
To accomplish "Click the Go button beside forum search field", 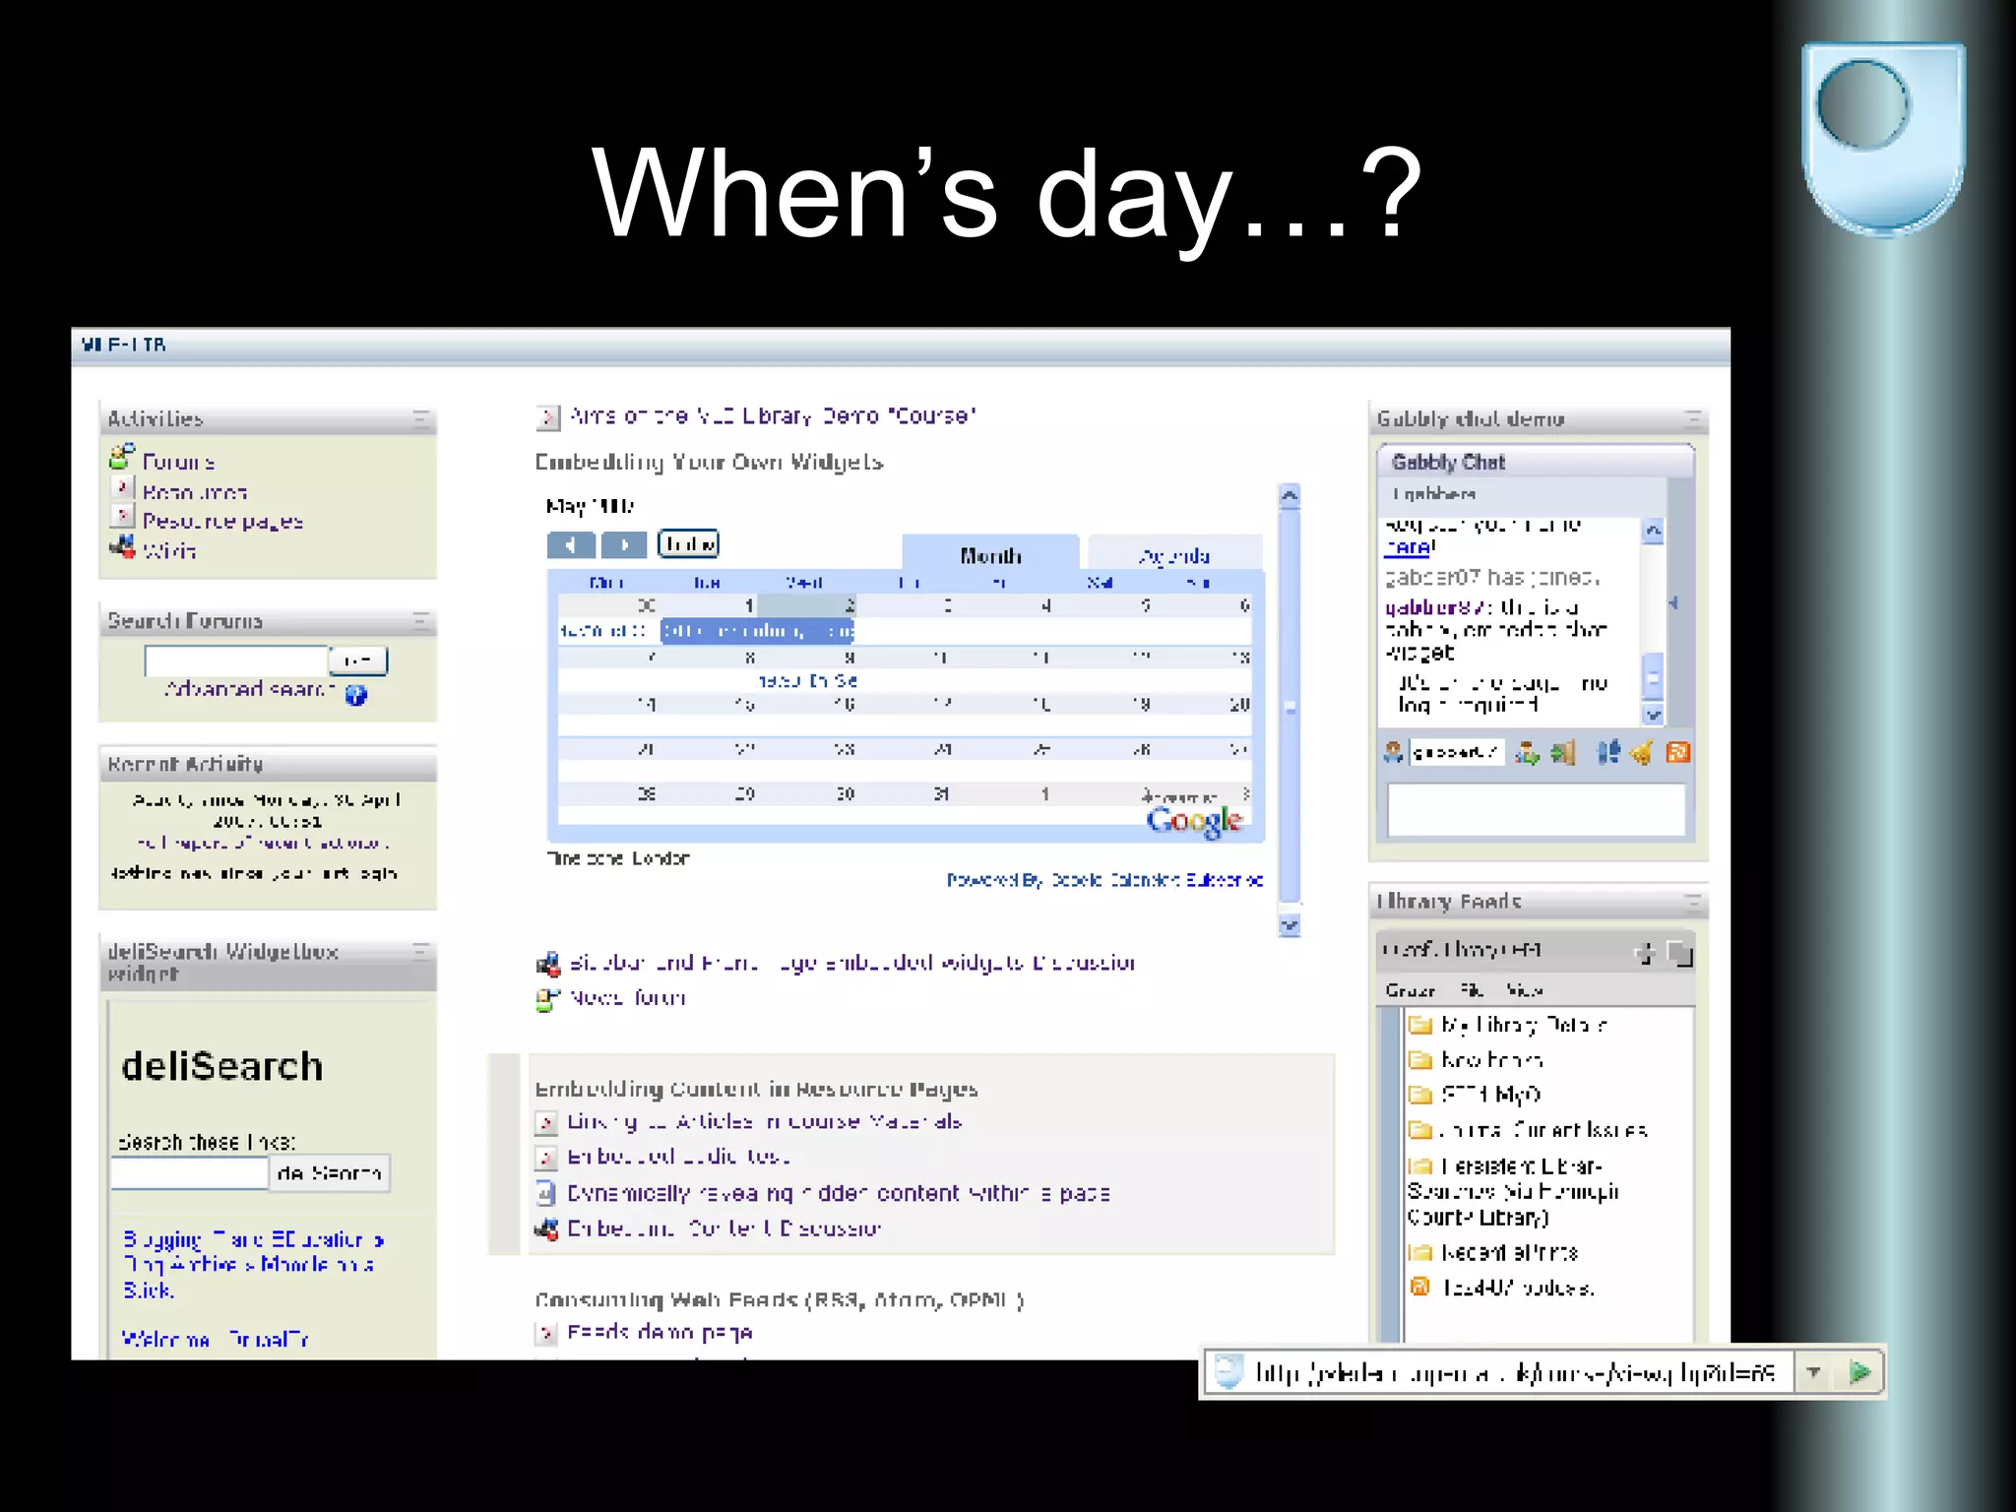I will pyautogui.click(x=358, y=661).
